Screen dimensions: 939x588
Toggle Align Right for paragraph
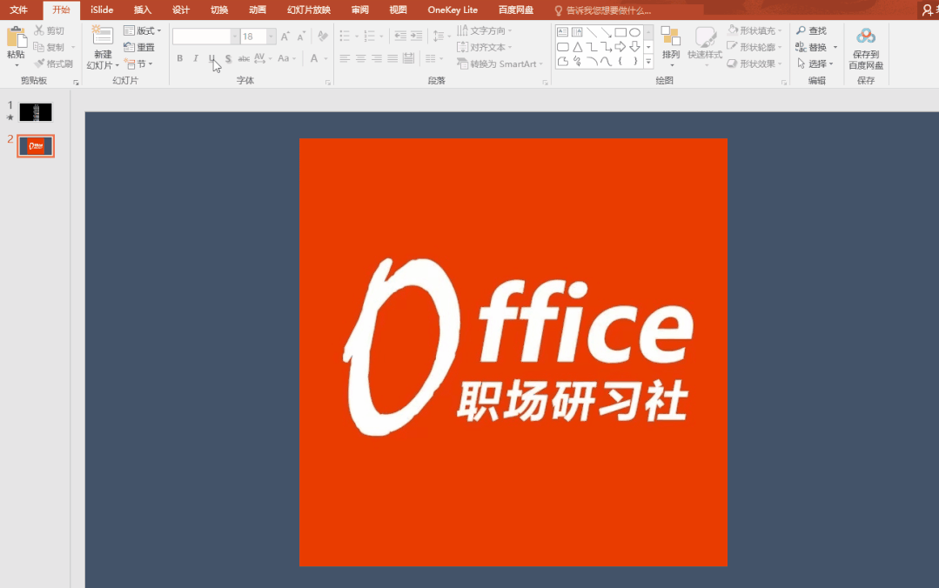(x=377, y=58)
